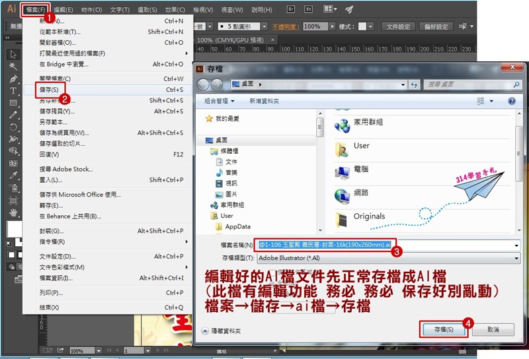Click the 偏好設定 button

[436, 26]
